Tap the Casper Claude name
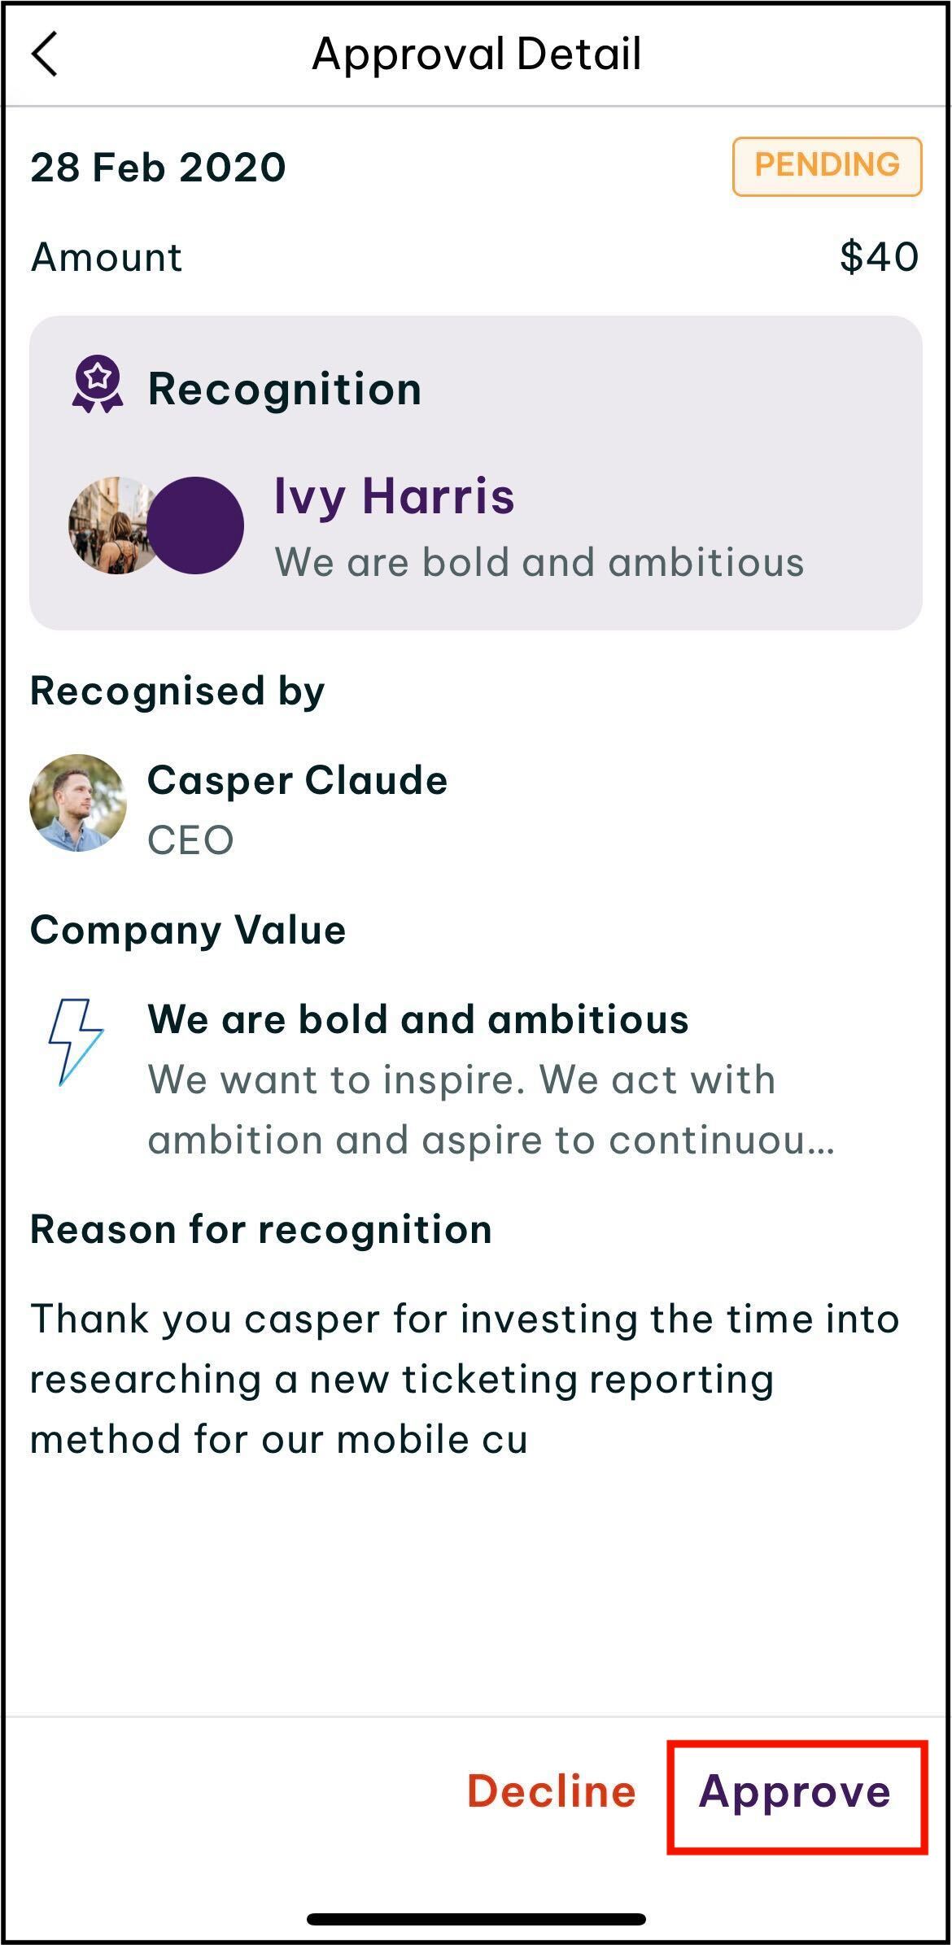The height and width of the screenshot is (1945, 952). tap(297, 780)
